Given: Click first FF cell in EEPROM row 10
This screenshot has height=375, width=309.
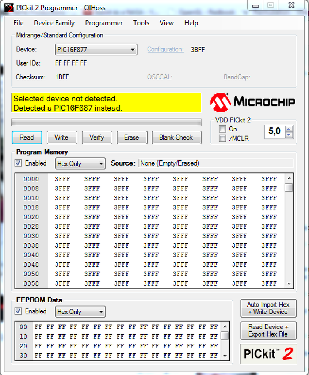Looking at the screenshot, I should pyautogui.click(x=38, y=337).
